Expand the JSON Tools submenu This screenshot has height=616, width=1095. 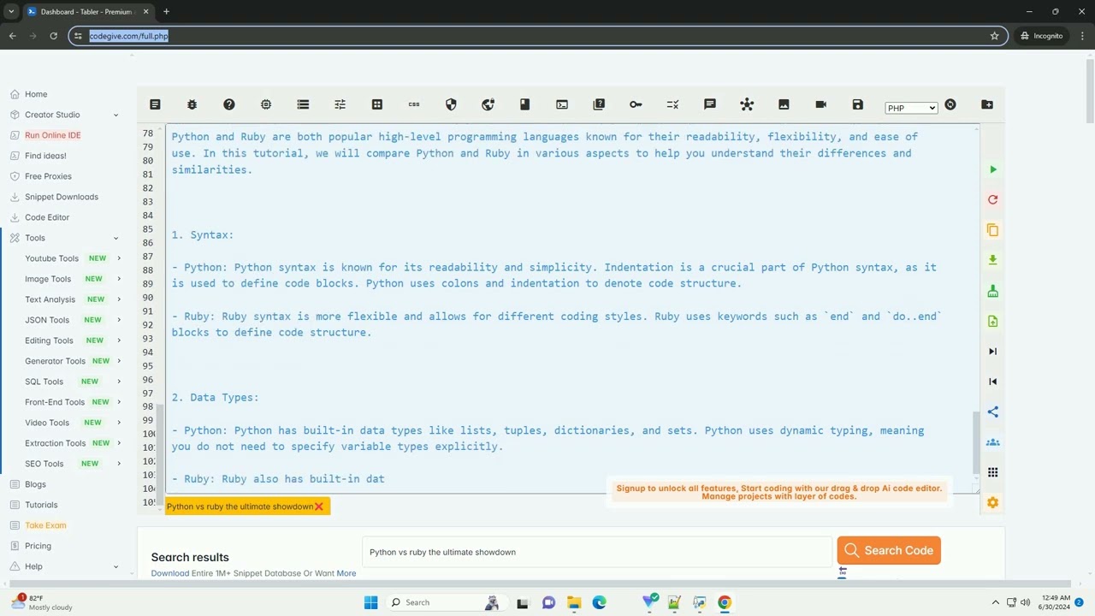(119, 320)
